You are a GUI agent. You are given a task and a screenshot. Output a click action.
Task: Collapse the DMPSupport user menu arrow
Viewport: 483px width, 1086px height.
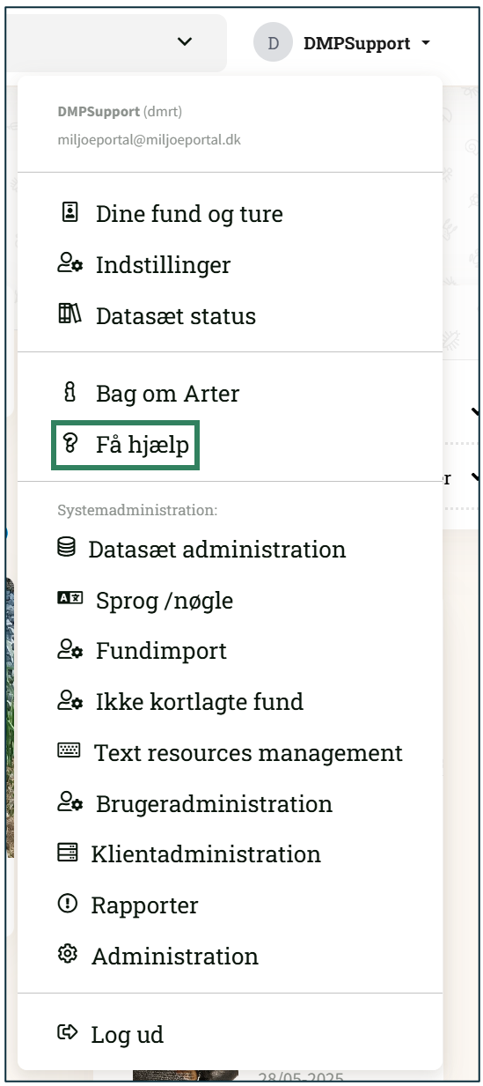pos(426,43)
